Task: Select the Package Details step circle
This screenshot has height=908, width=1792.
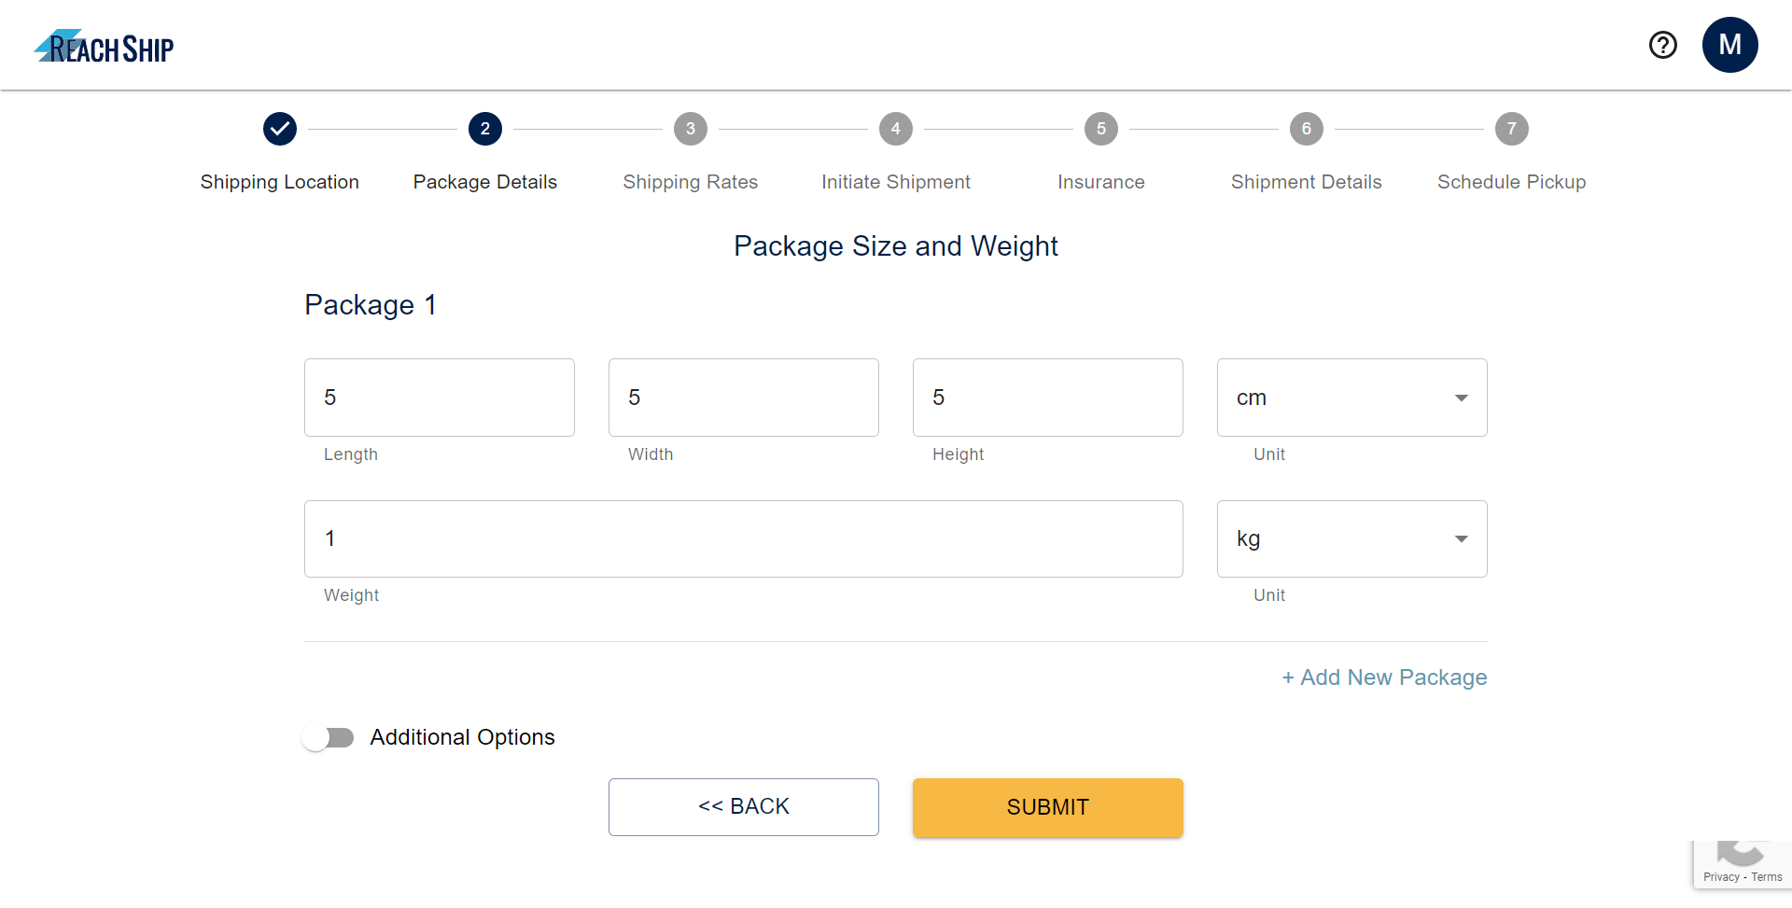Action: tap(484, 129)
